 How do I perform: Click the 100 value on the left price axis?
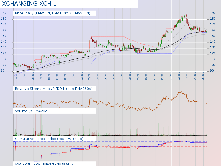(4, 65)
